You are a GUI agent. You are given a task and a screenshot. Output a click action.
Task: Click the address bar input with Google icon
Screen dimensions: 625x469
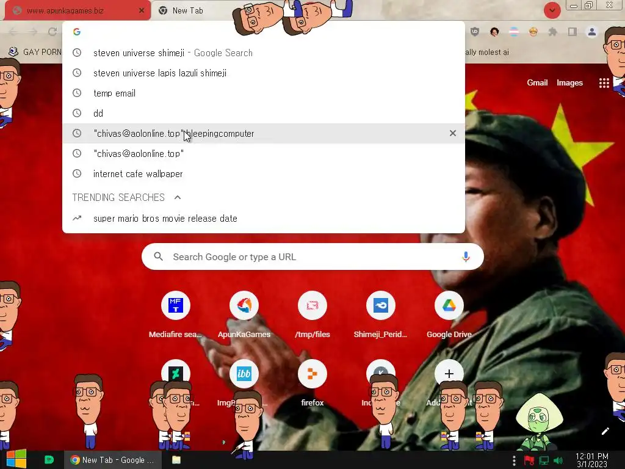click(264, 32)
